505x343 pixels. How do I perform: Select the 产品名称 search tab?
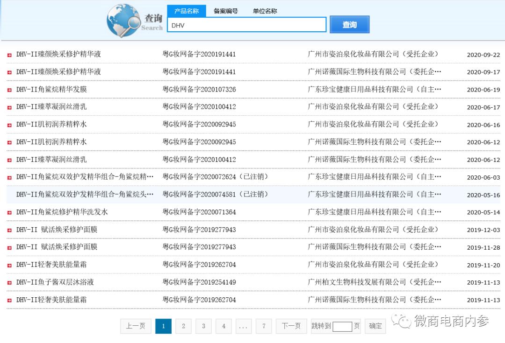point(186,11)
